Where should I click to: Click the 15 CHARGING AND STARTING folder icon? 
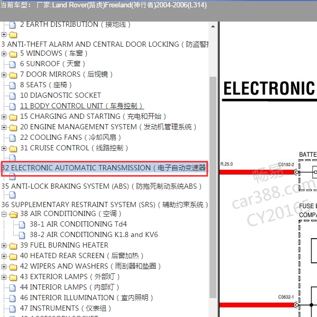[x=13, y=117]
